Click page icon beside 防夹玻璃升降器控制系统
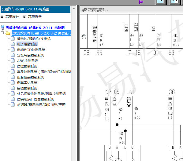183x161 pixels. tap(13, 99)
